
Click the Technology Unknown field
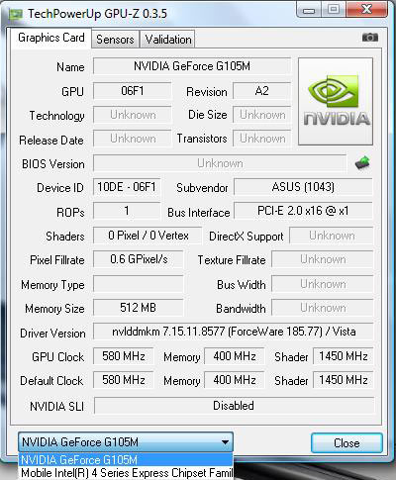(133, 115)
